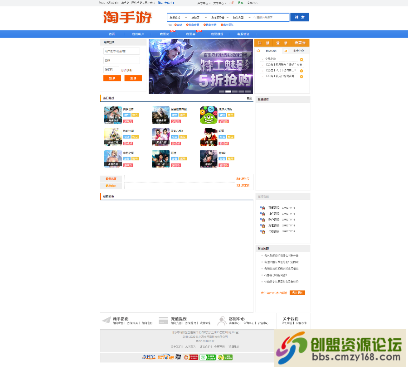Click the 游戏币 tag under 剑侠世界
Viewport: 408px width, 369px height.
pos(128,121)
